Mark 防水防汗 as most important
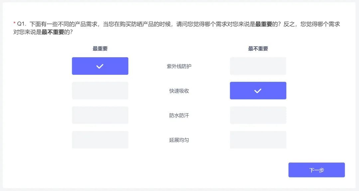The image size is (359, 191). pos(100,115)
